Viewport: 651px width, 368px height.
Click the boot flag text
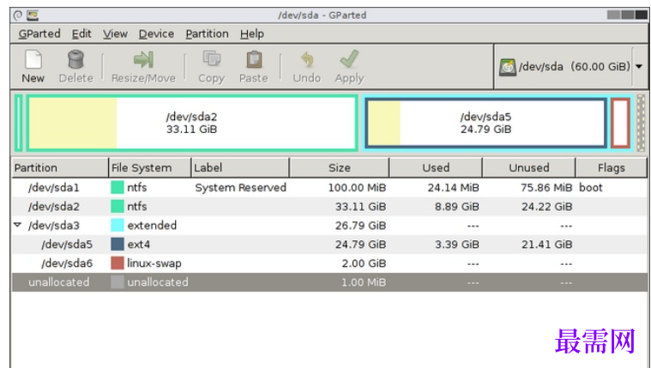click(x=590, y=187)
